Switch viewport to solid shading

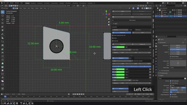[x=147, y=8]
